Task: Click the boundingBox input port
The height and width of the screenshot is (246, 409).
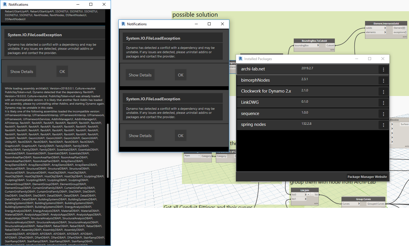Action: [307, 45]
